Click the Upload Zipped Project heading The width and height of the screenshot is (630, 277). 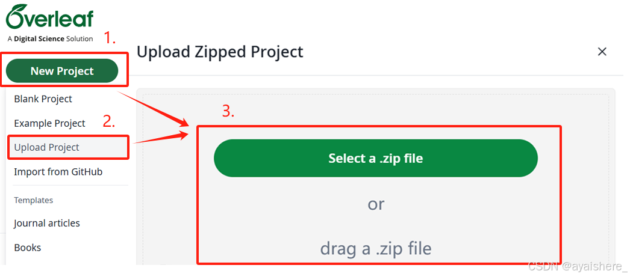click(x=220, y=52)
